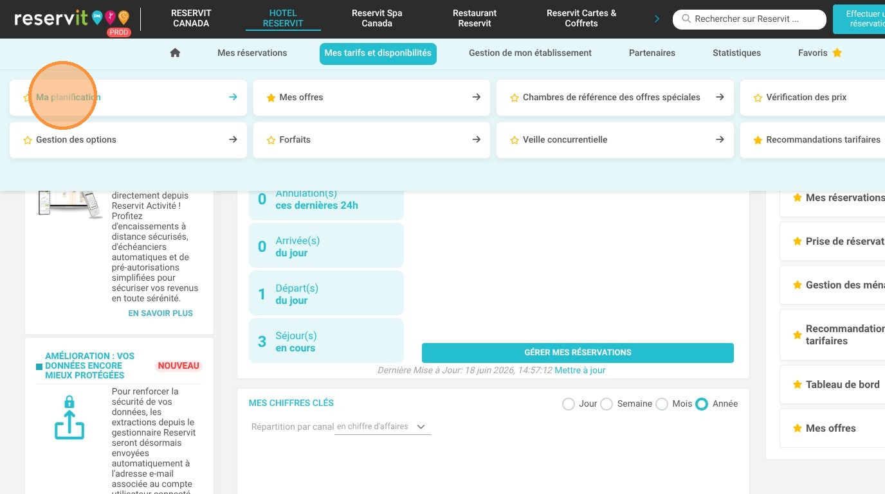Select the Semaine radio button

click(606, 404)
